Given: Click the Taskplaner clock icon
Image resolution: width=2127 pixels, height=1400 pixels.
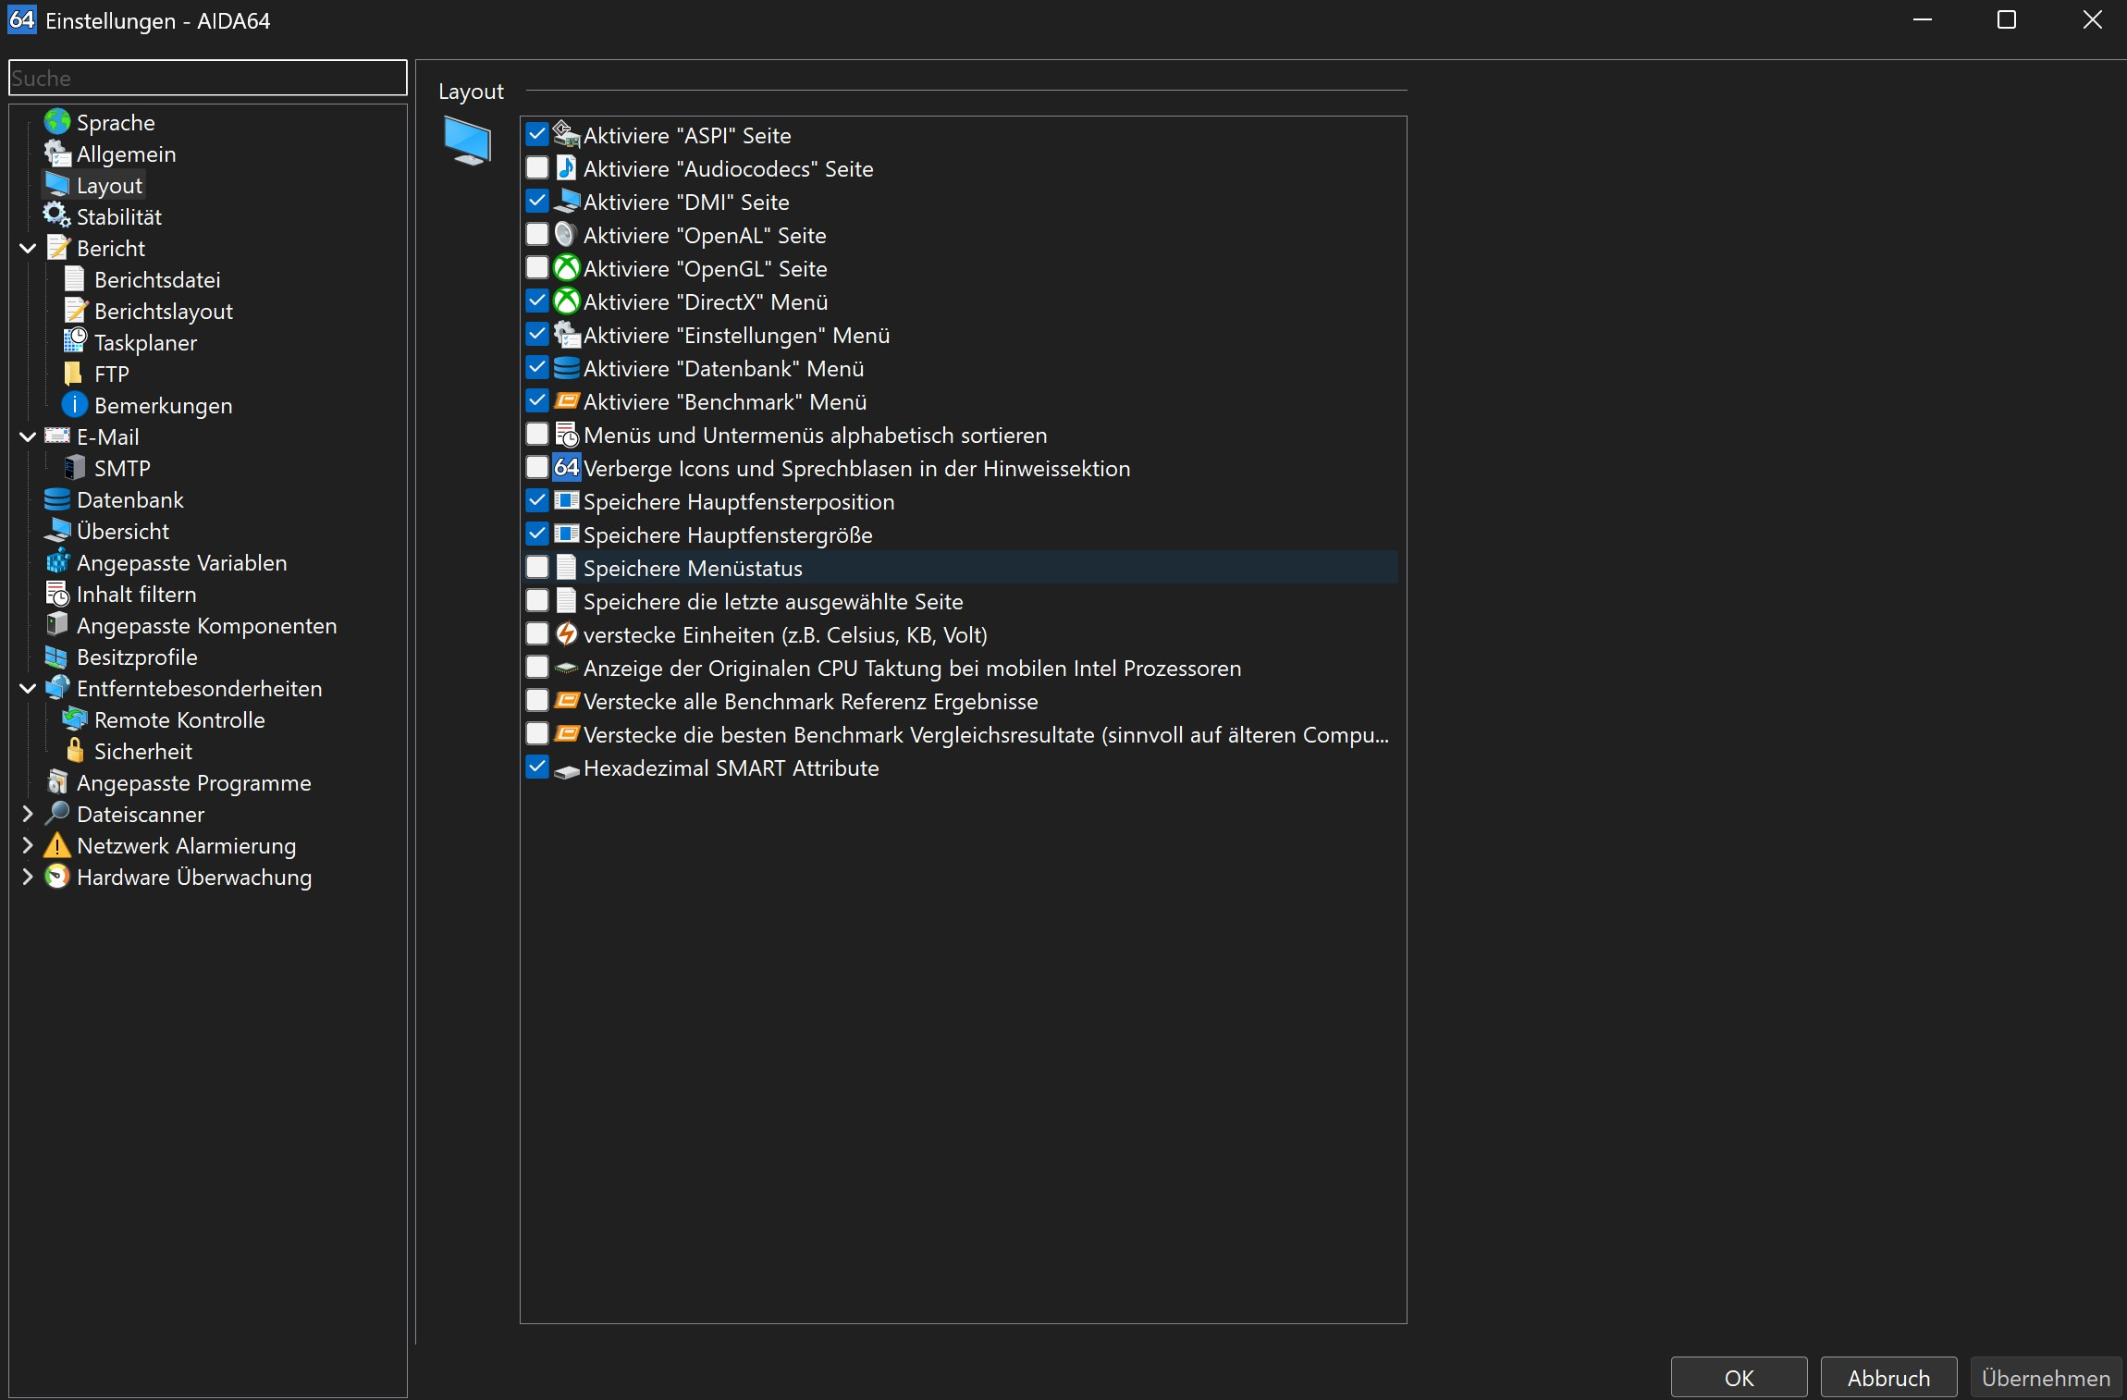Looking at the screenshot, I should click(75, 342).
